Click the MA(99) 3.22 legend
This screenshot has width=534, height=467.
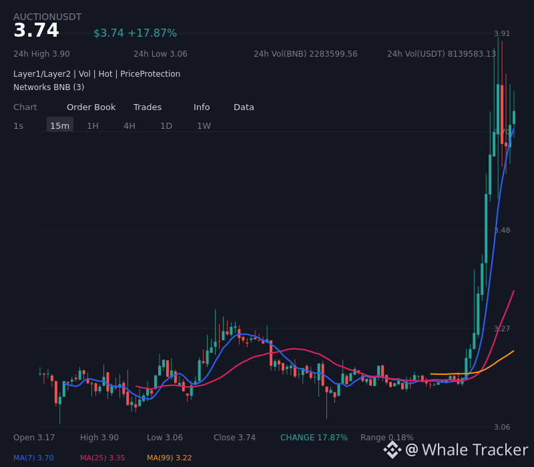point(170,458)
